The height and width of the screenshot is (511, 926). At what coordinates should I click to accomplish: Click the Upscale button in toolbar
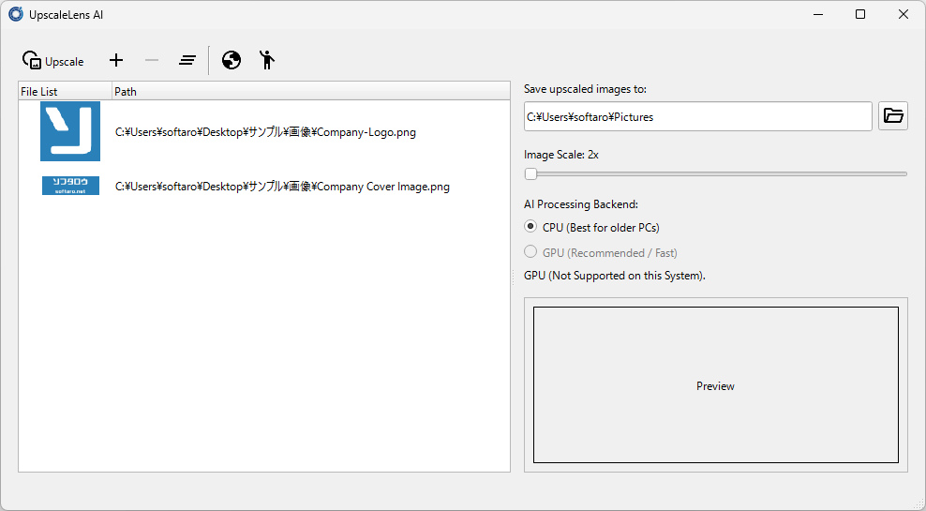tap(53, 61)
